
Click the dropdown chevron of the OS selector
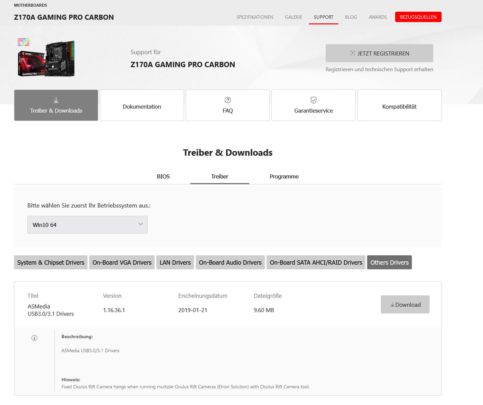(140, 225)
